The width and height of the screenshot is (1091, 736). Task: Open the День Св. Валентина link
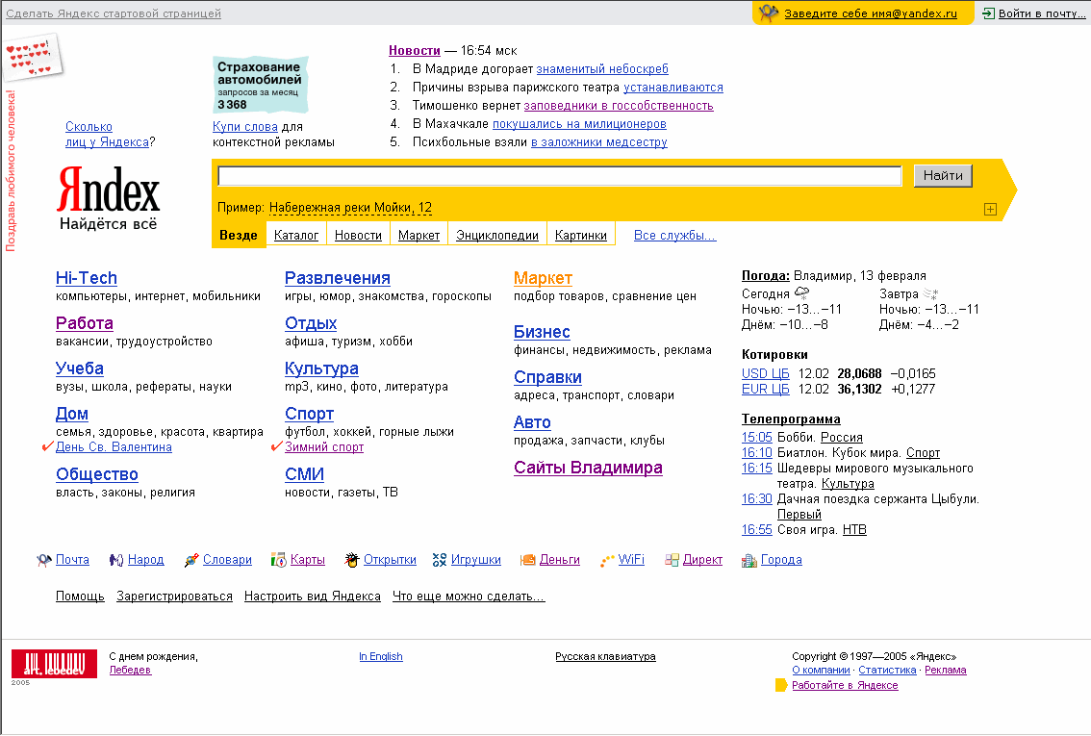pyautogui.click(x=114, y=447)
